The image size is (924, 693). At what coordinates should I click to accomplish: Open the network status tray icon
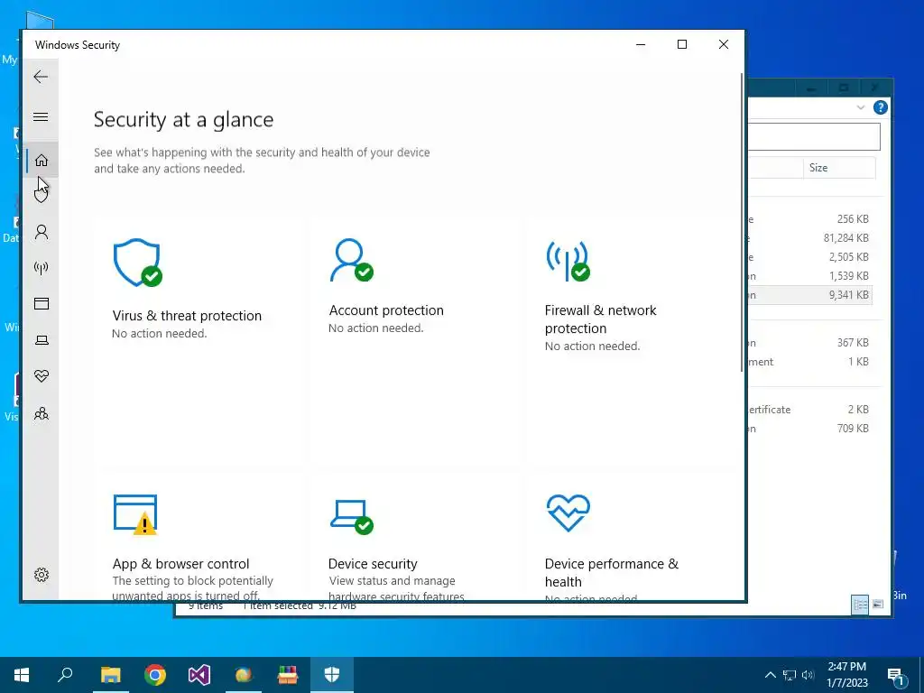[790, 675]
